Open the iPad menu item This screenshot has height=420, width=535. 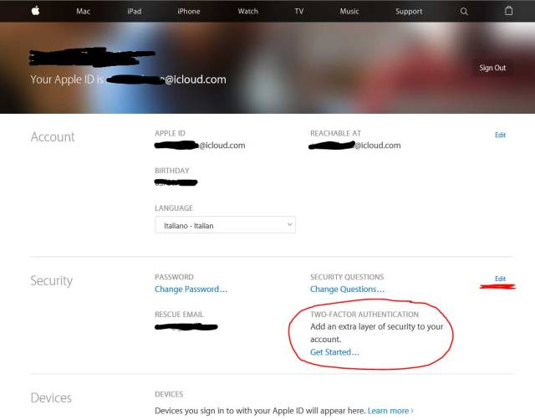pyautogui.click(x=134, y=11)
